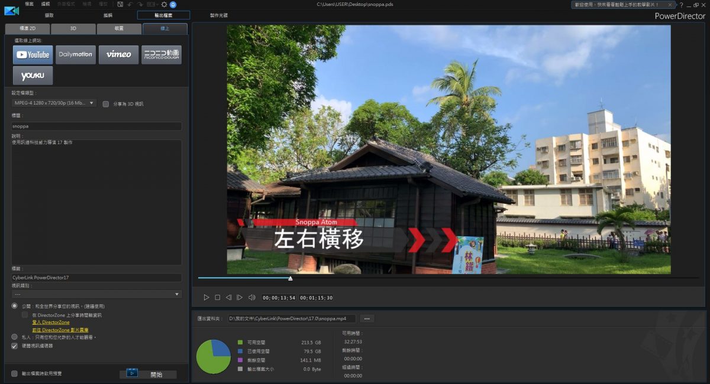Go to the 編輯 editing module tab
Screen dimensions: 710x384
click(x=108, y=15)
